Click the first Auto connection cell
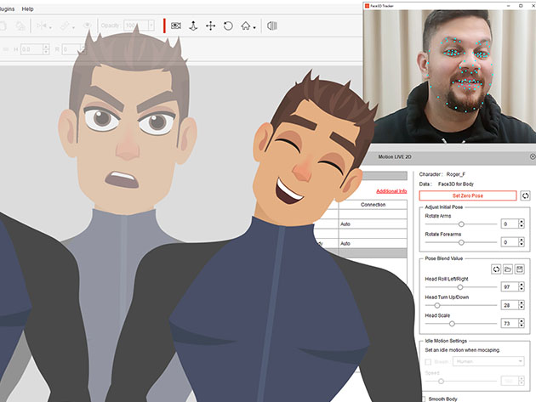The image size is (536, 402). (373, 224)
